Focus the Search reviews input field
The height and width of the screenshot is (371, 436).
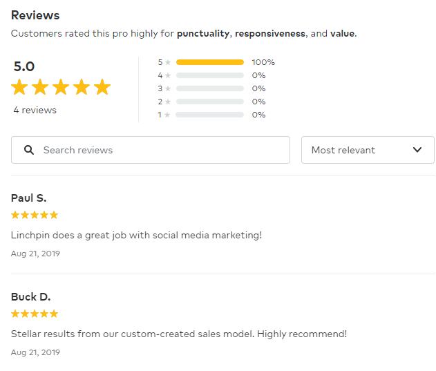click(x=151, y=150)
